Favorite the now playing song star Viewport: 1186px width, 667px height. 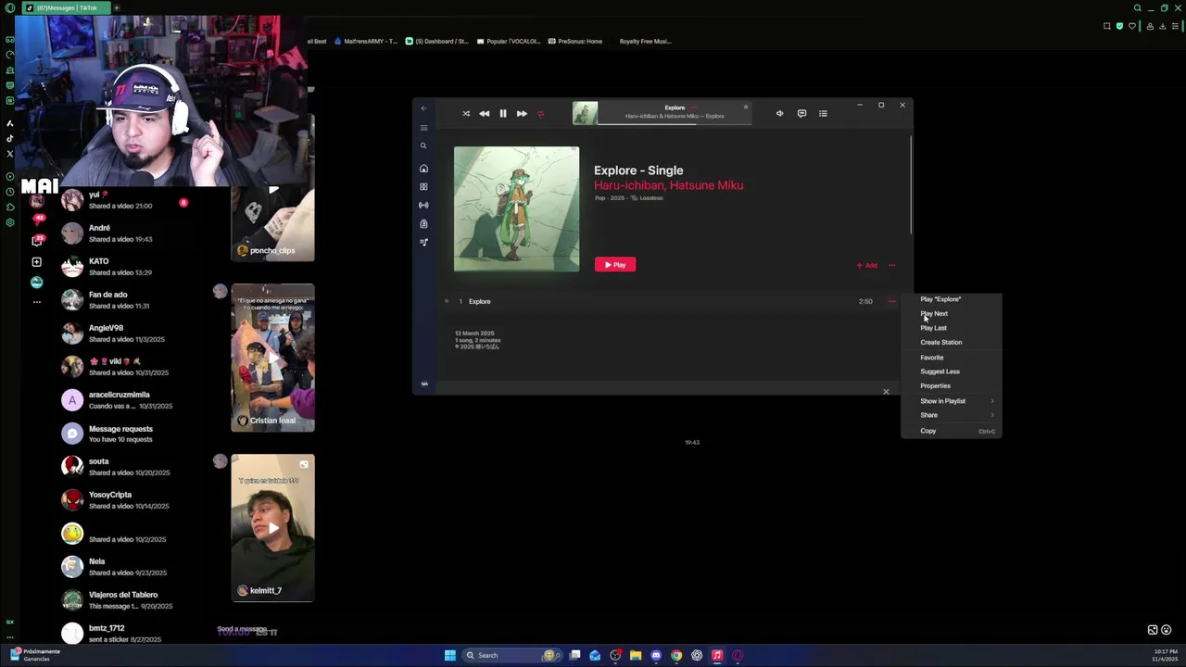pyautogui.click(x=745, y=107)
